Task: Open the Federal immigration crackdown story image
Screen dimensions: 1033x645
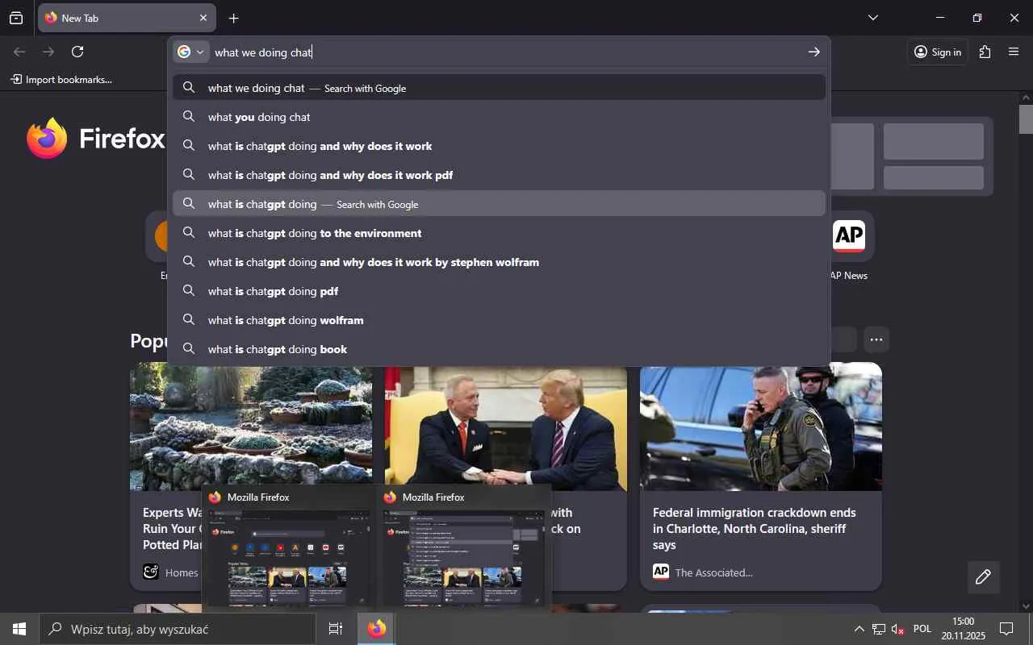Action: click(761, 426)
